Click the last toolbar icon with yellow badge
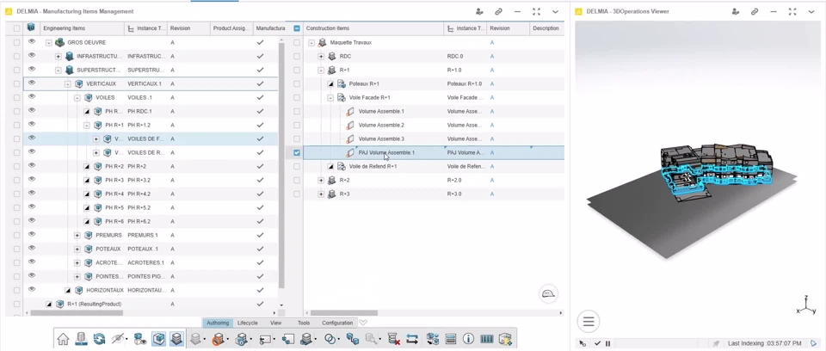 pyautogui.click(x=505, y=339)
